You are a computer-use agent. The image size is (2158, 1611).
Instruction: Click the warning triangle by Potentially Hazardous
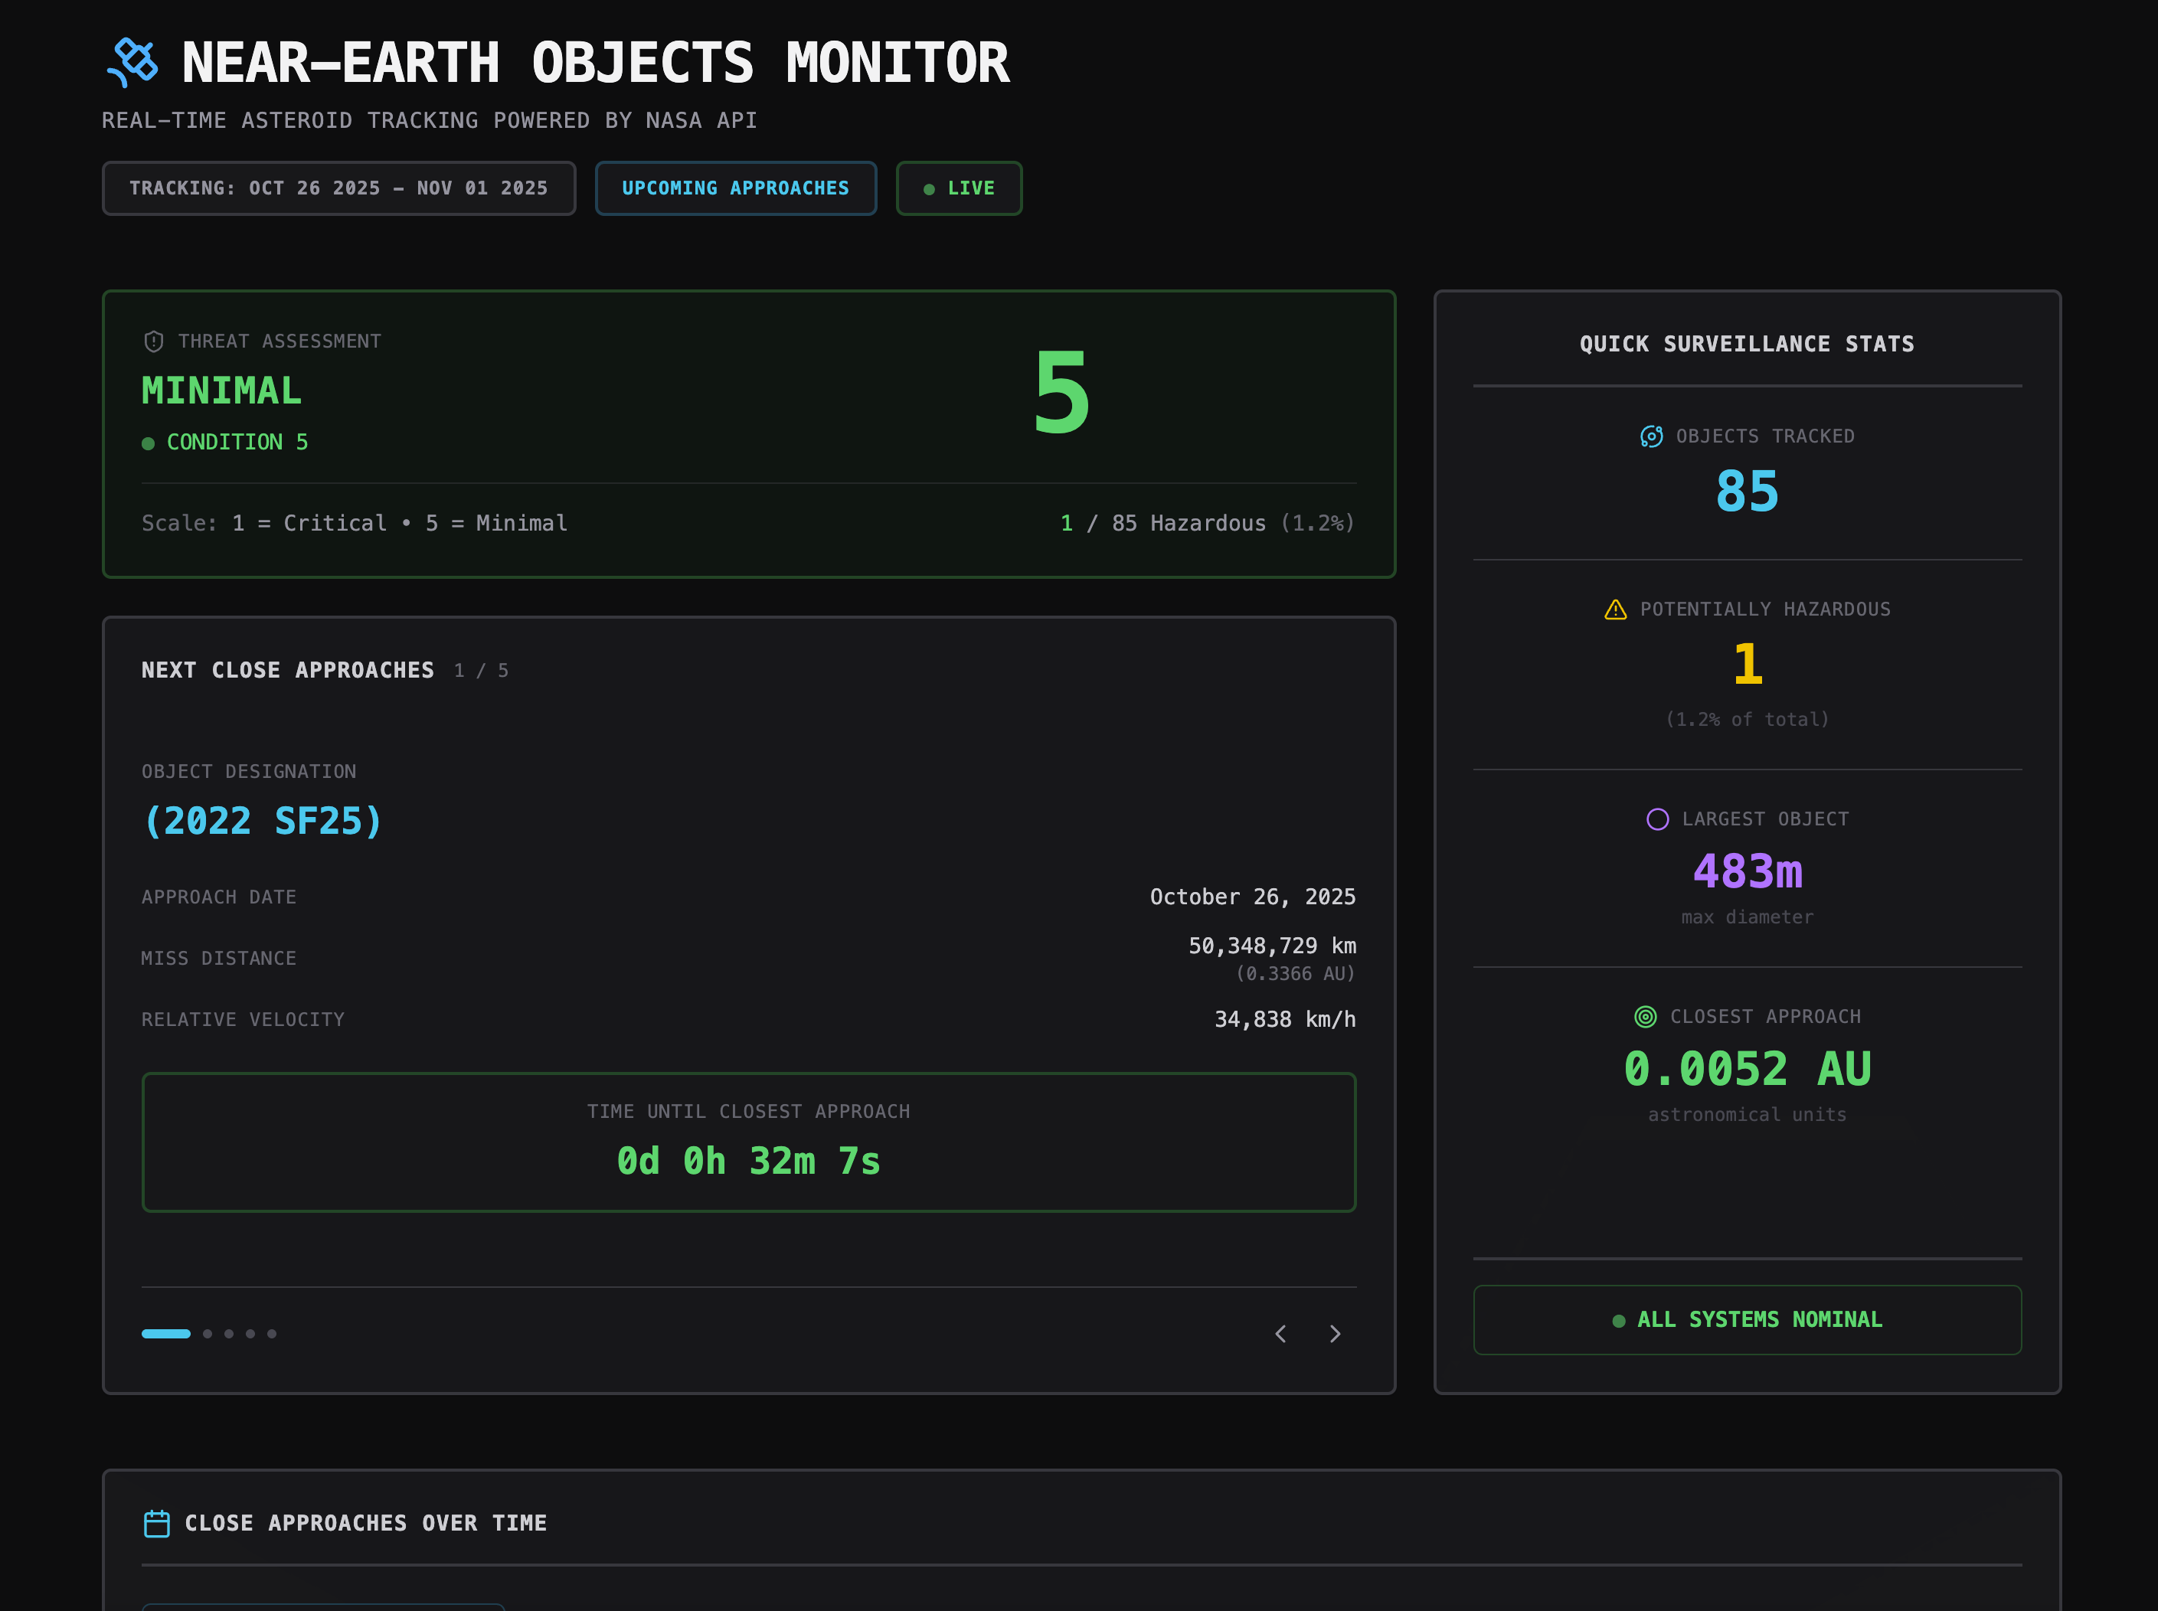click(x=1615, y=609)
